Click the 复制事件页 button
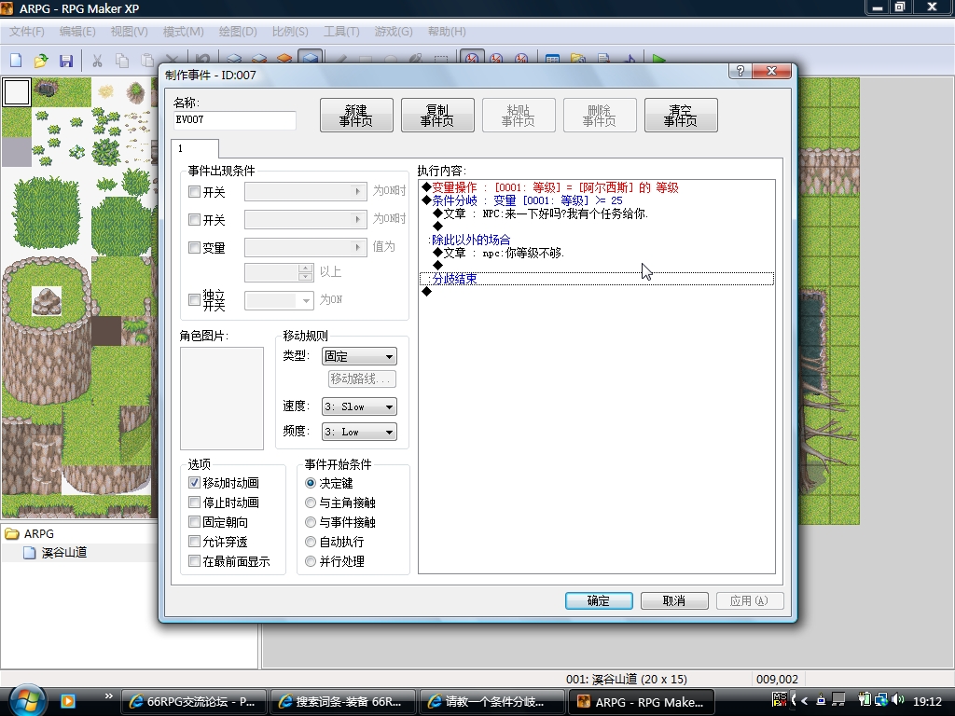The height and width of the screenshot is (716, 955). (437, 115)
